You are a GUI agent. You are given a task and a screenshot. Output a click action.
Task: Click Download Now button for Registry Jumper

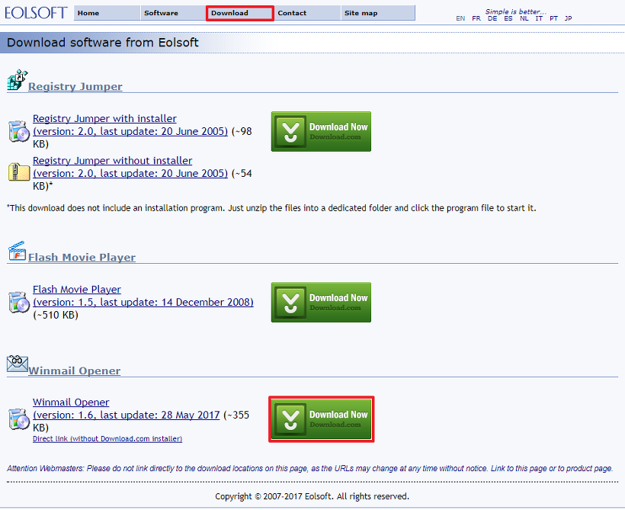[x=321, y=132]
